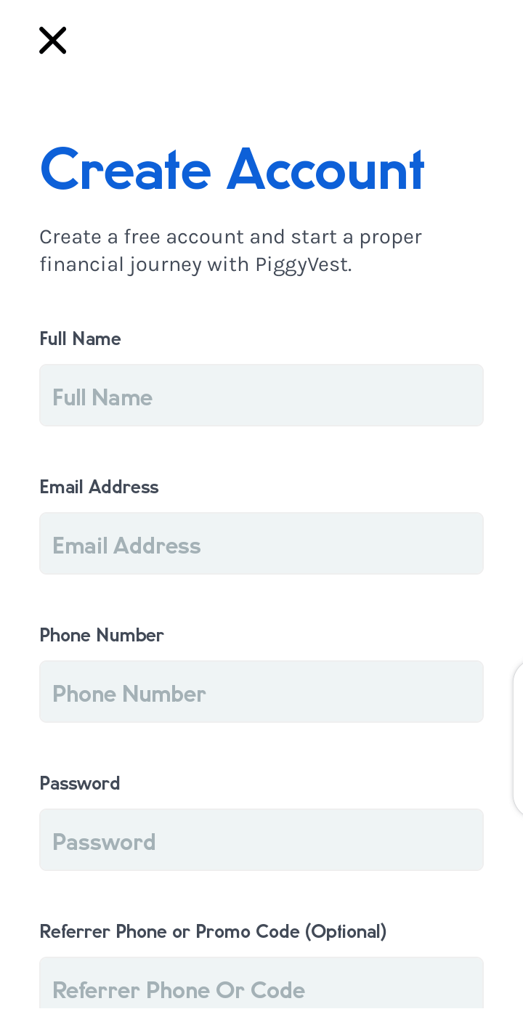Focus the Email Address text box
Viewport: 523px width, 1017px height.
(x=261, y=543)
